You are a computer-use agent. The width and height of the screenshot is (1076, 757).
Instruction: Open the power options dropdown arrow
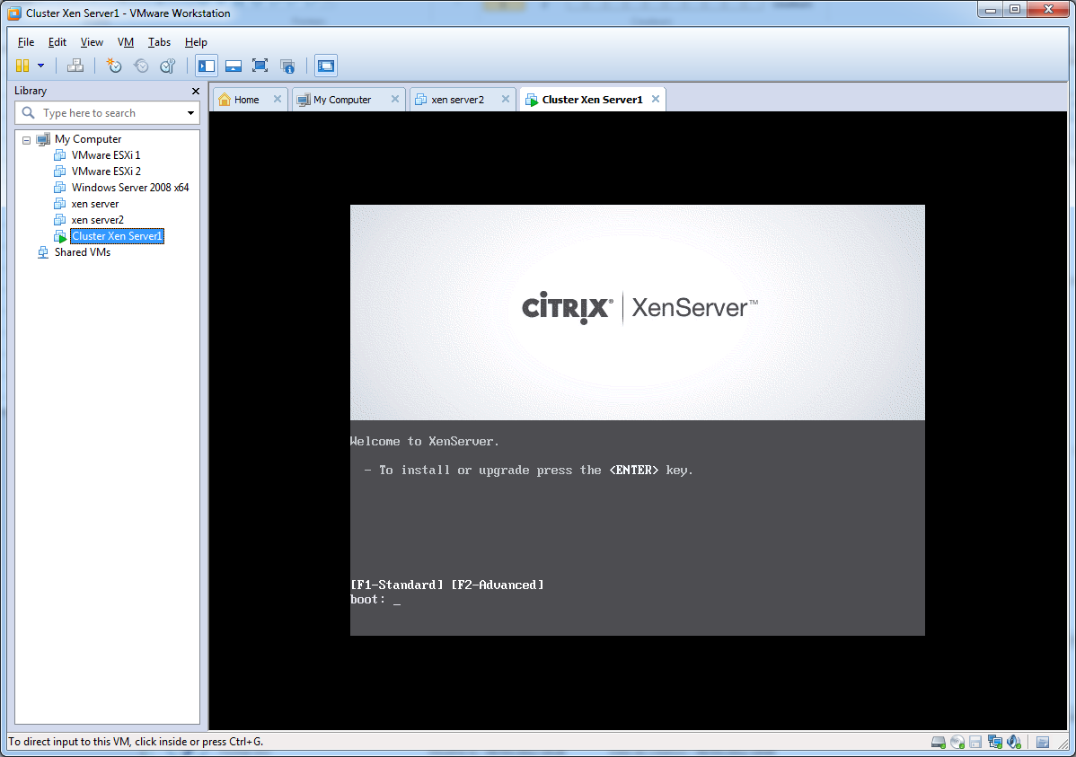pos(40,66)
